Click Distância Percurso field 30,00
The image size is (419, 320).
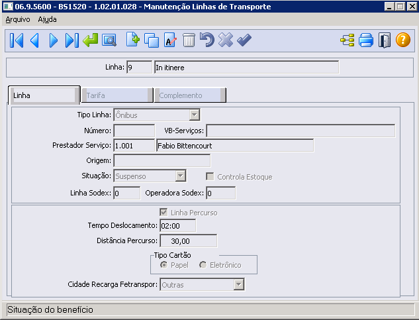pos(189,240)
